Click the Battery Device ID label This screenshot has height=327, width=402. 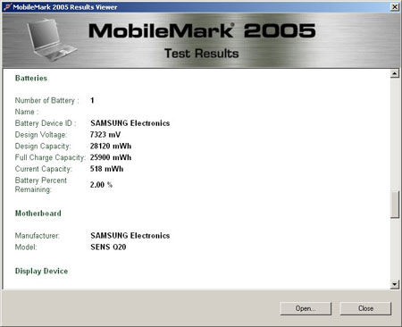point(46,123)
